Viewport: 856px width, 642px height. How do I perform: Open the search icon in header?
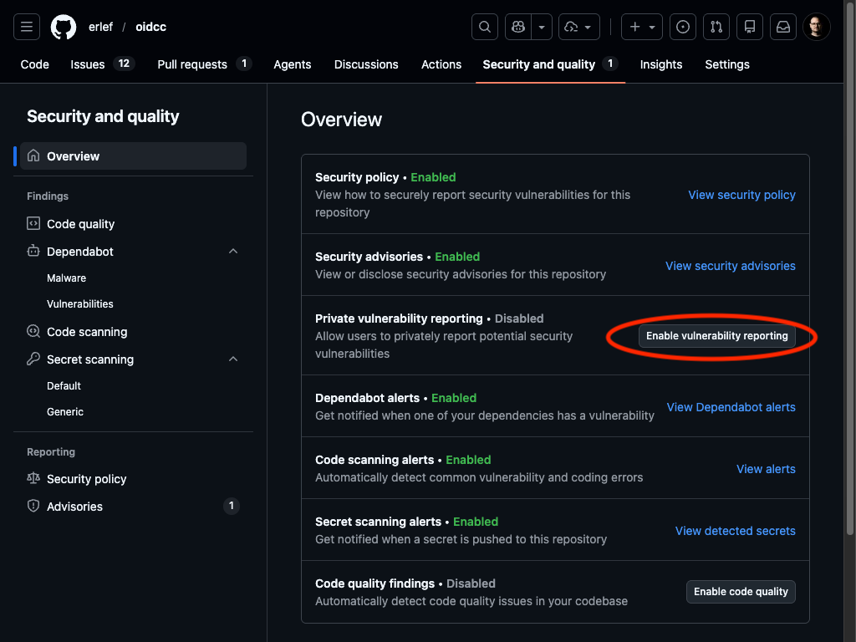tap(485, 27)
